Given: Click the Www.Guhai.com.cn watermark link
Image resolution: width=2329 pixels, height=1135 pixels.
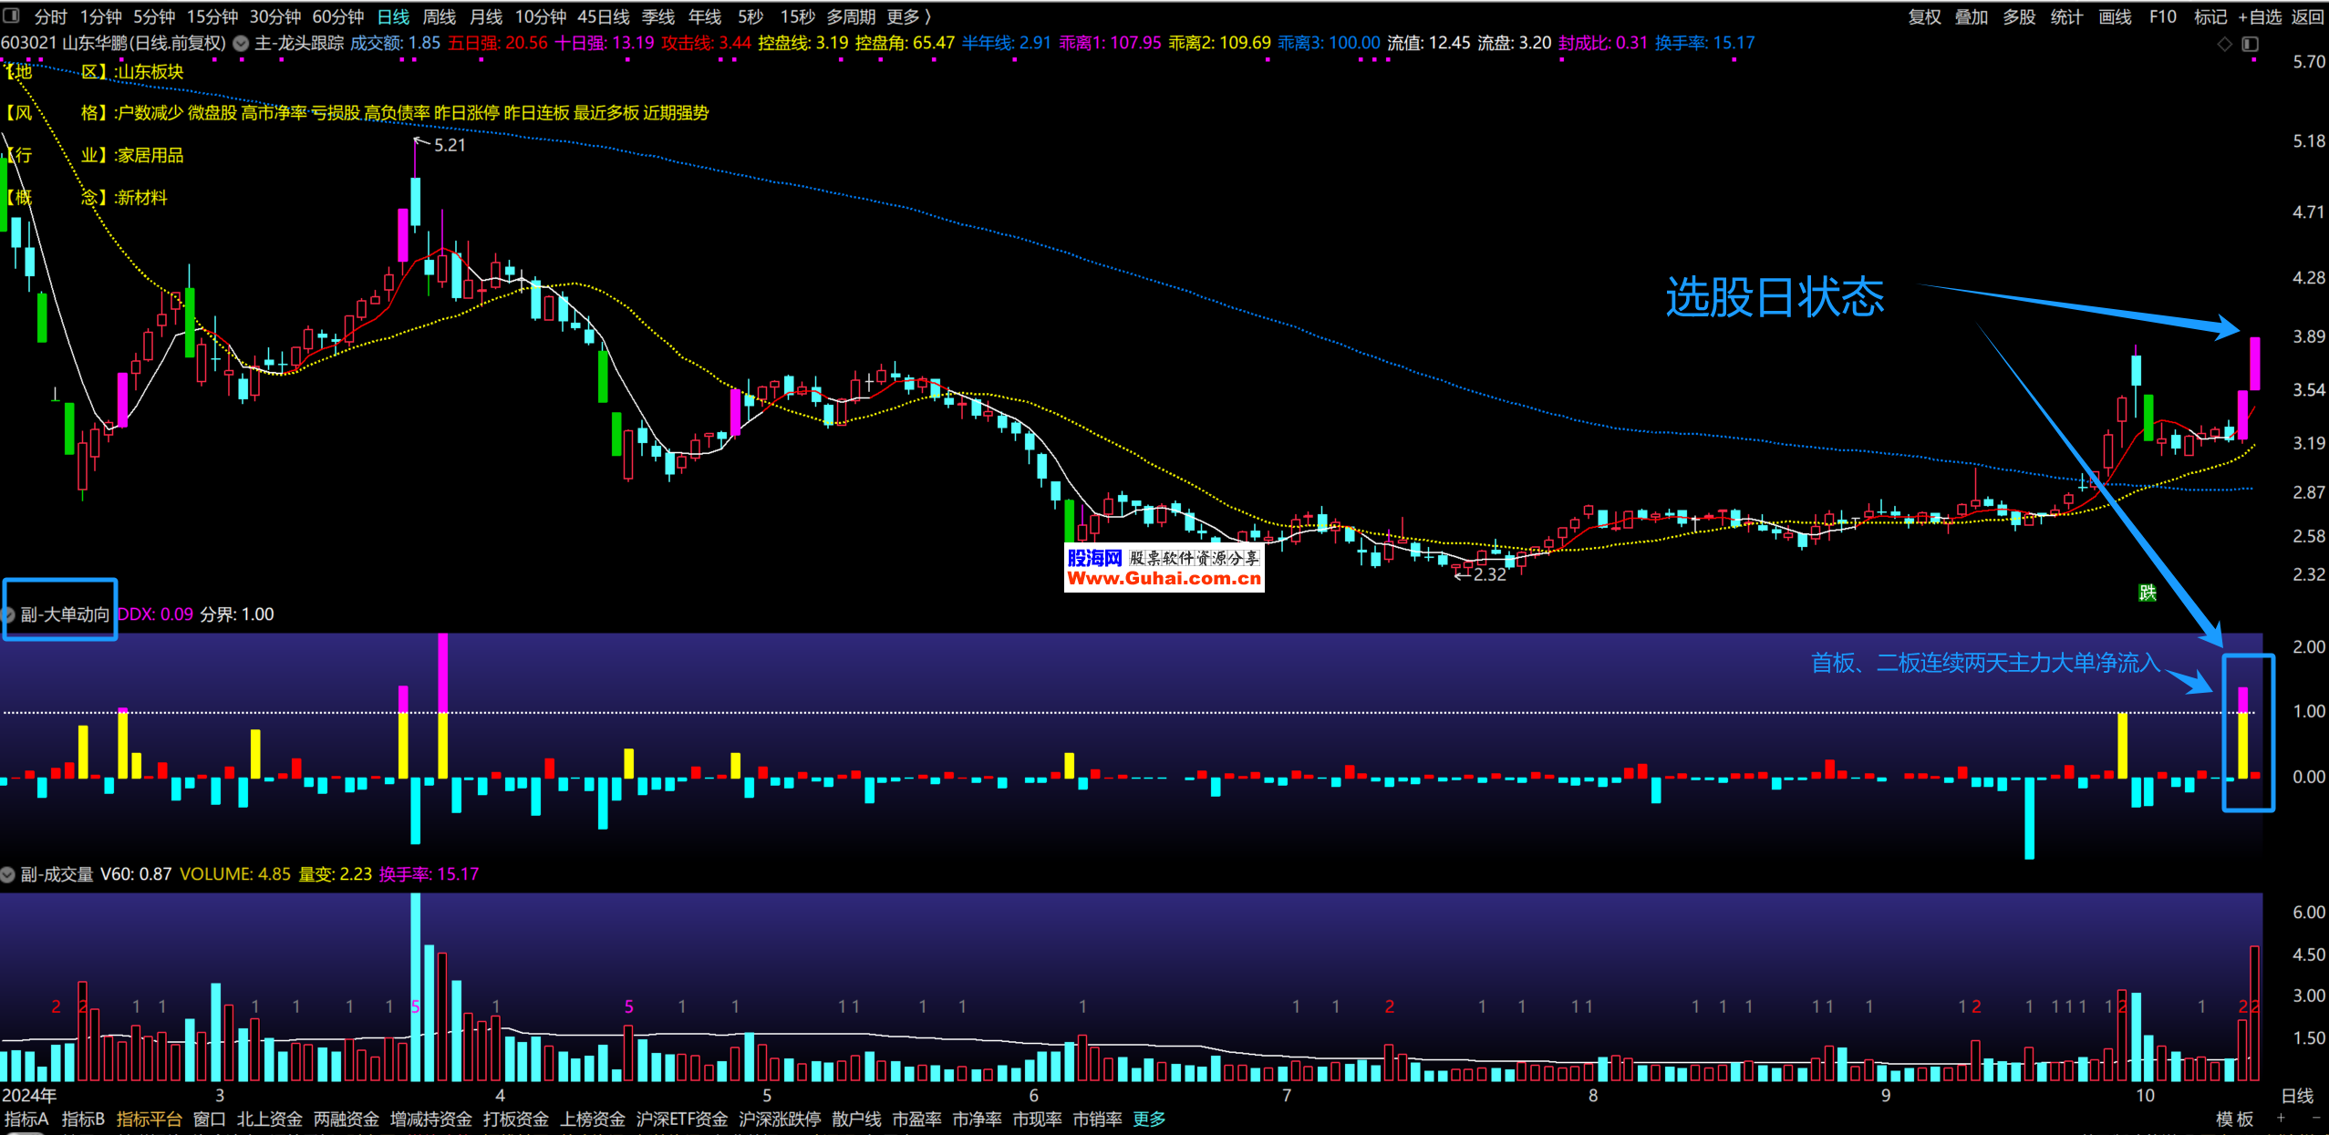Looking at the screenshot, I should [1164, 579].
